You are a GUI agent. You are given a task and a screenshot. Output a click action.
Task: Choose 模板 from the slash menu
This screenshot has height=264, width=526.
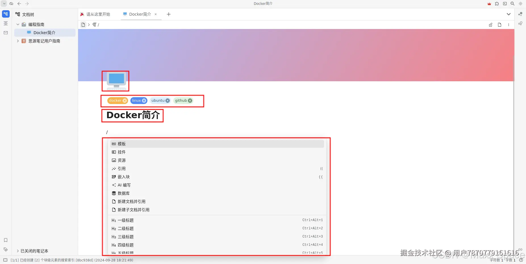(217, 144)
